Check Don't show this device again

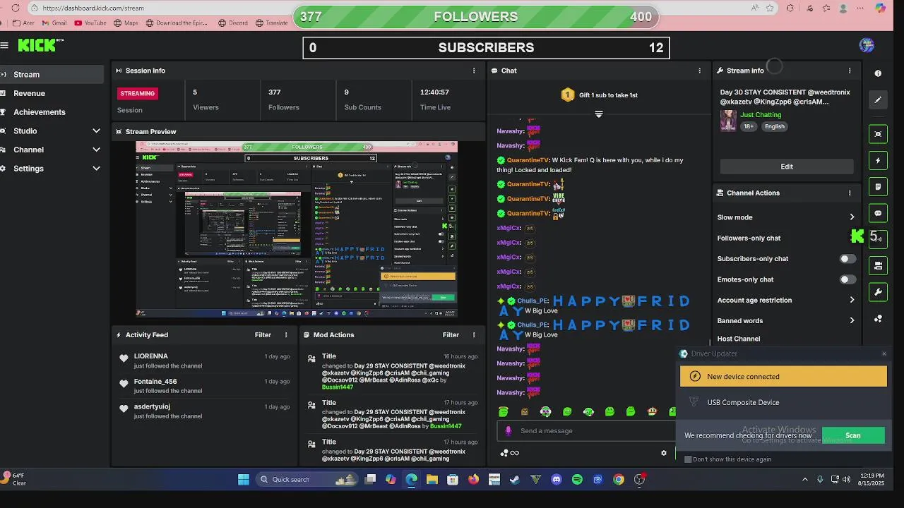click(689, 459)
